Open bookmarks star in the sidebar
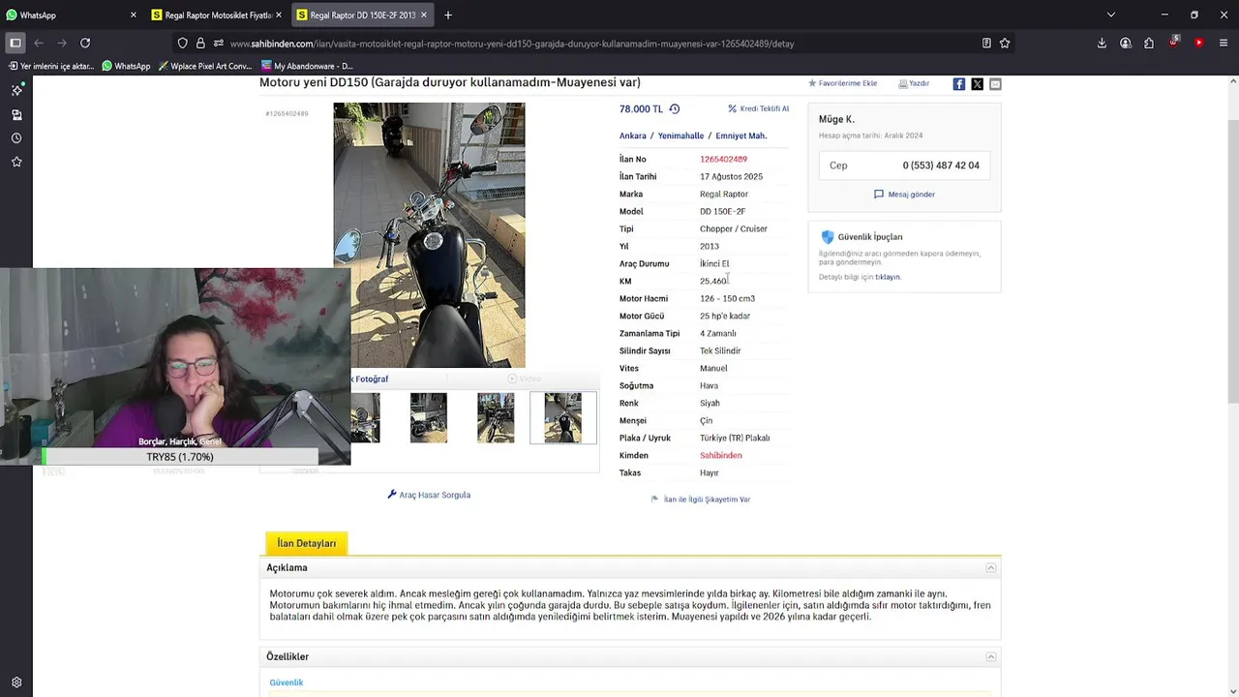The image size is (1239, 697). 16,162
